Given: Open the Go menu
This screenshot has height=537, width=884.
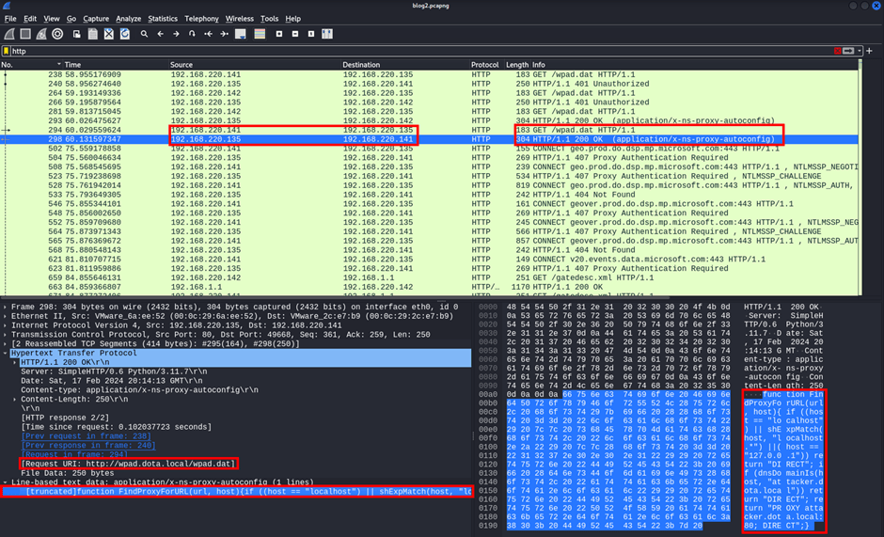Looking at the screenshot, I should coord(71,19).
